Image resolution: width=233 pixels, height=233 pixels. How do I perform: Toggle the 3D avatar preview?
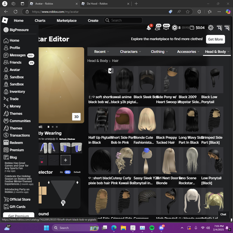[76, 117]
